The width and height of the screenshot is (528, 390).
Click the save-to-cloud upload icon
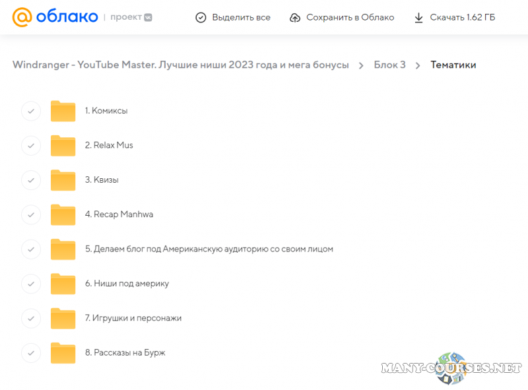[x=295, y=17]
